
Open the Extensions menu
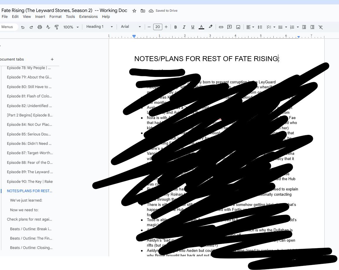tap(88, 17)
